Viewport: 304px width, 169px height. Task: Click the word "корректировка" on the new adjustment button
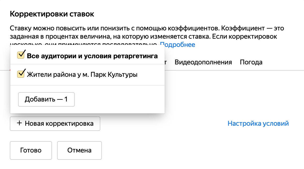click(69, 124)
